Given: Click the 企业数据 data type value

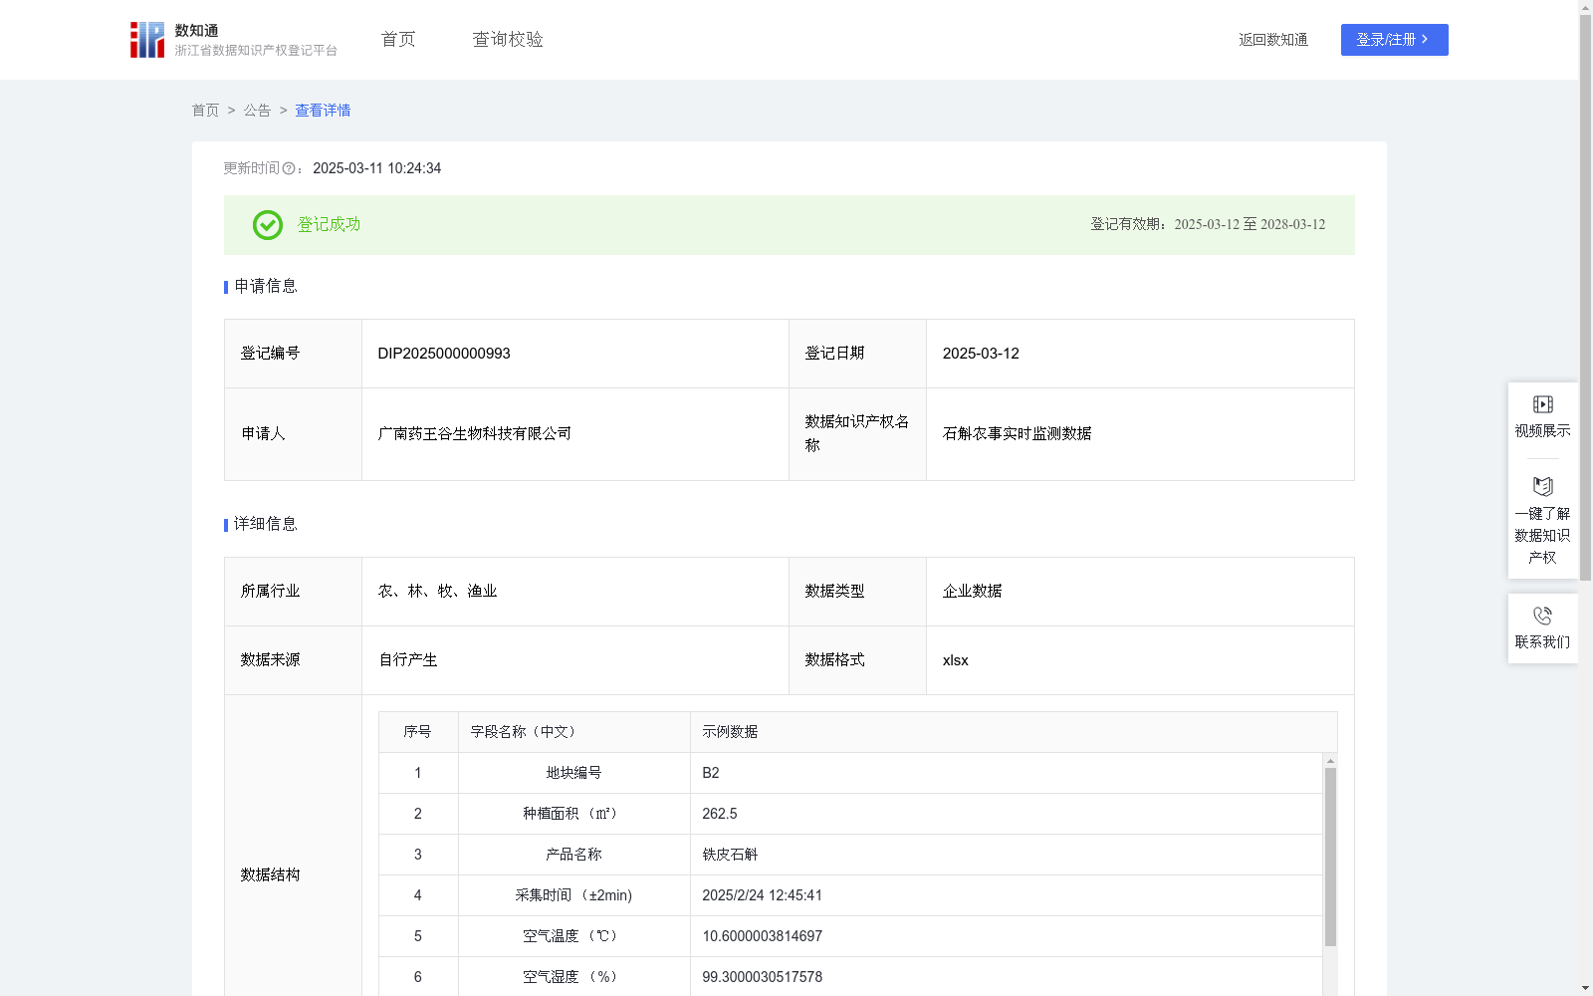Looking at the screenshot, I should (x=972, y=592).
